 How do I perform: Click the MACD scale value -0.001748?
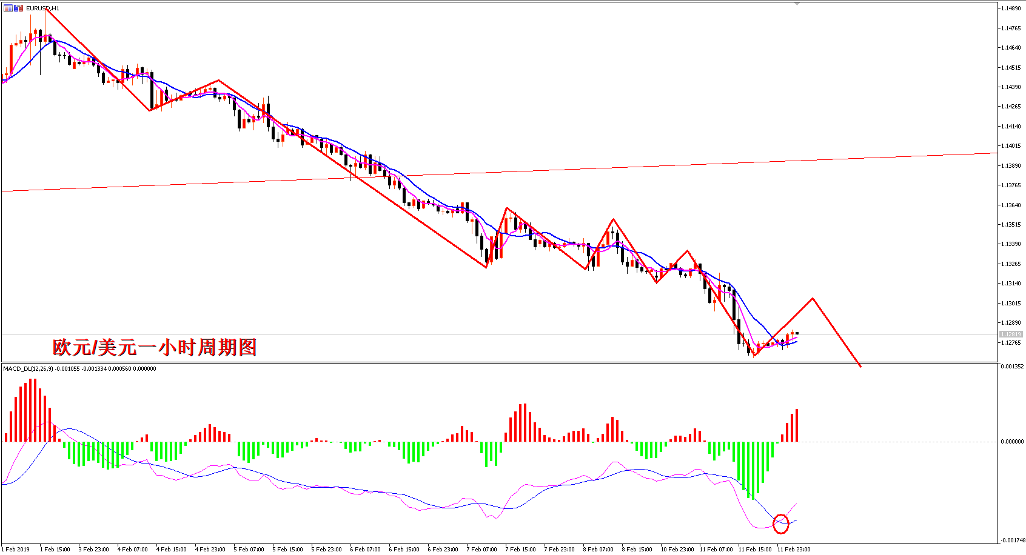1012,540
